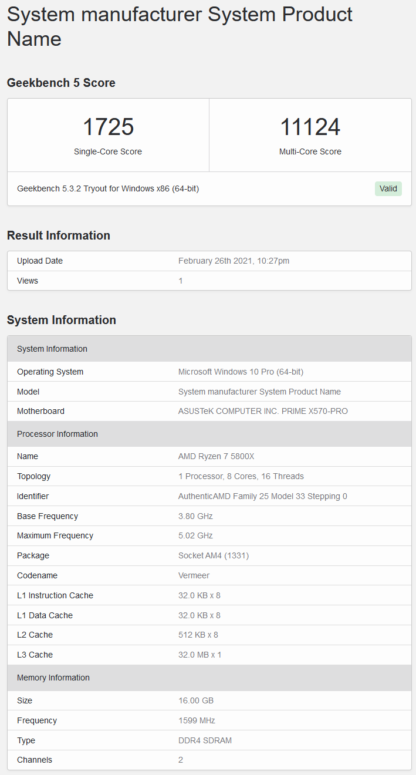
Task: Click the 'Channels' row label
Action: pos(35,760)
